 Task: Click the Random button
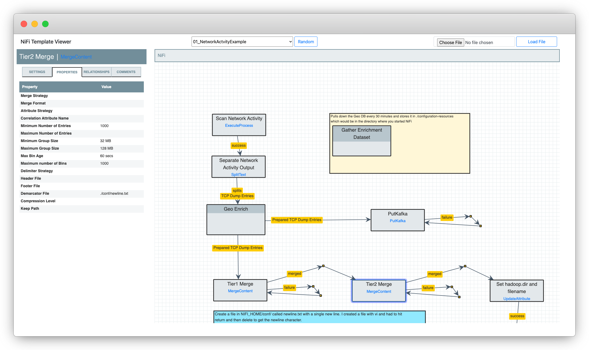pyautogui.click(x=306, y=42)
